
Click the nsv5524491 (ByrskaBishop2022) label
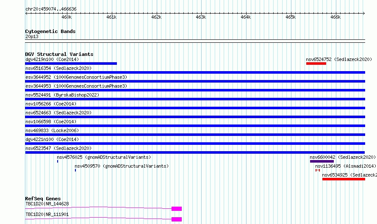tap(62, 95)
